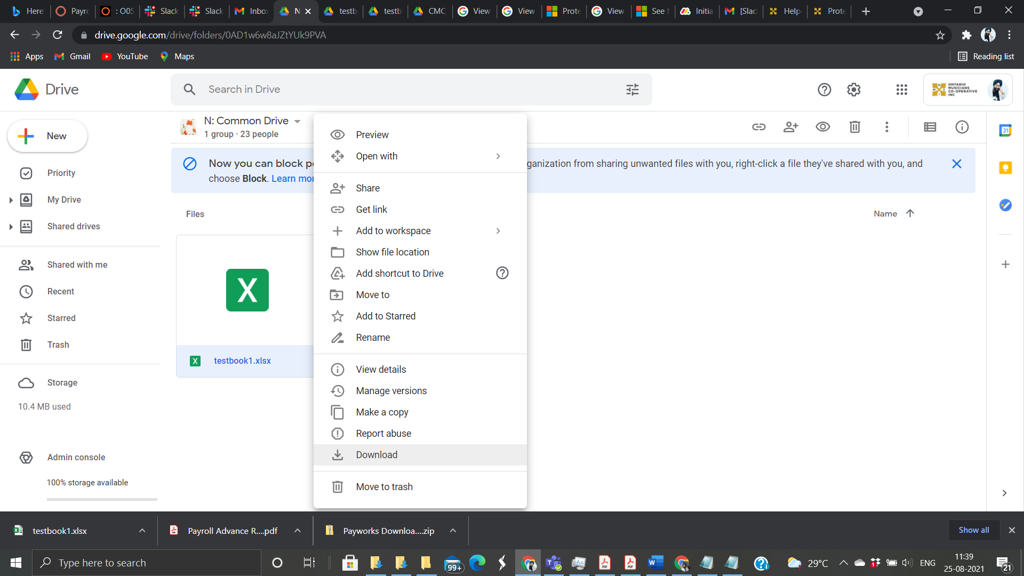Open Drive Help question mark icon
The width and height of the screenshot is (1024, 576).
point(825,90)
